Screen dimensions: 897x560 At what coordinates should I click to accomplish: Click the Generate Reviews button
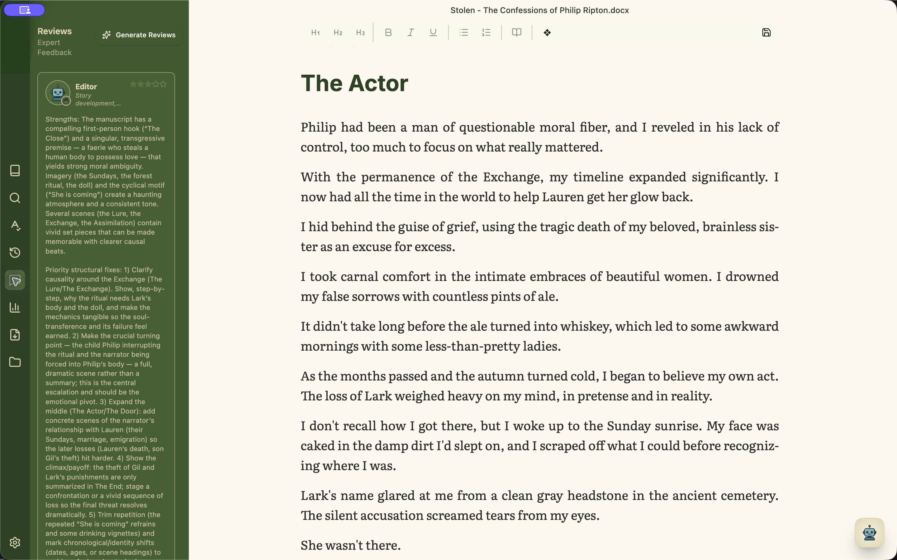coord(139,35)
